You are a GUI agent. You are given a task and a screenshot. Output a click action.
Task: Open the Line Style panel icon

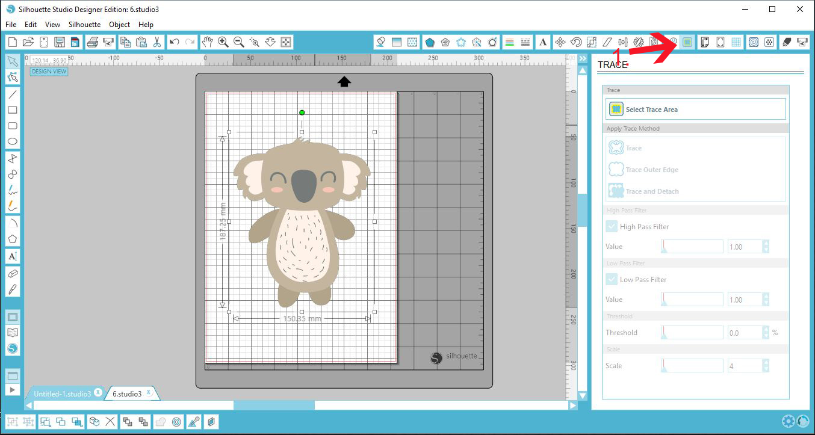(x=525, y=42)
